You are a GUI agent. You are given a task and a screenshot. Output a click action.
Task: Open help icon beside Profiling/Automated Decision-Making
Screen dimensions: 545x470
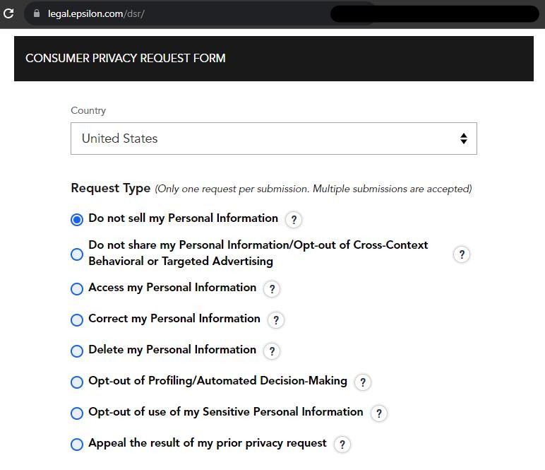coord(363,382)
